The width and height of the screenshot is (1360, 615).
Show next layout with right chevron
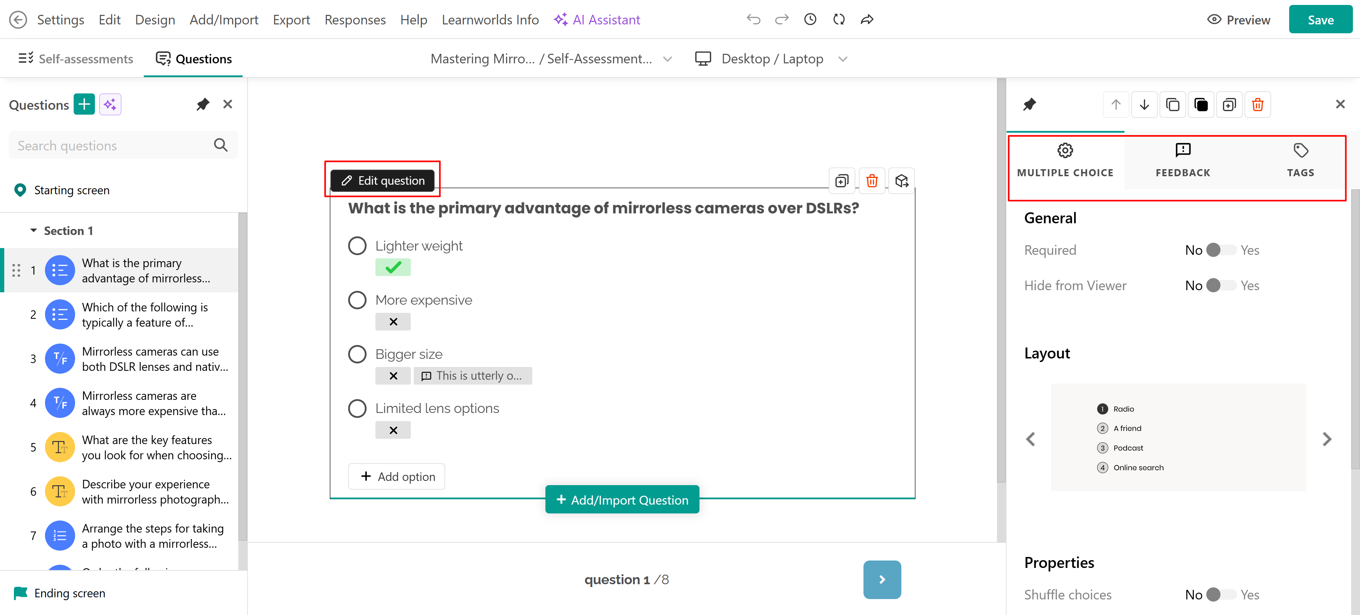click(1327, 439)
